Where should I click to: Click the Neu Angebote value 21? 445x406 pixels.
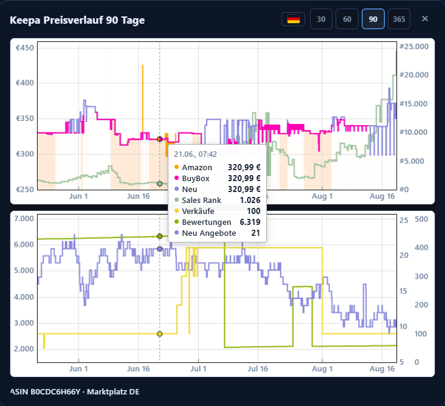pos(256,233)
